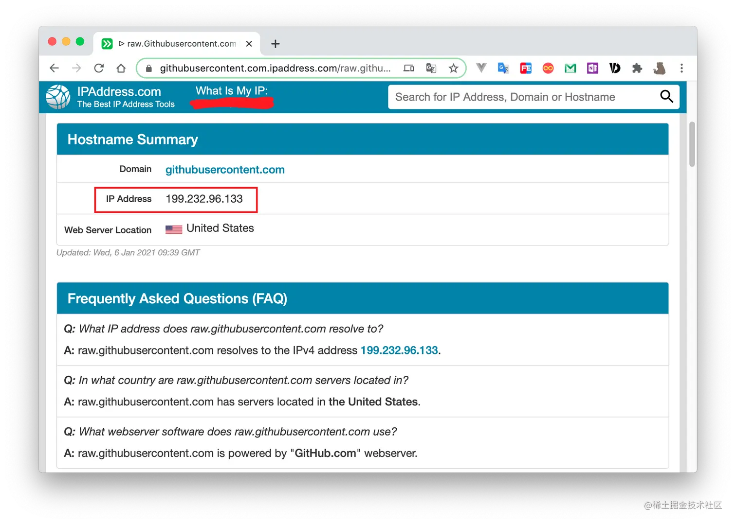Click the forward navigation arrow
The width and height of the screenshot is (736, 524).
click(76, 68)
